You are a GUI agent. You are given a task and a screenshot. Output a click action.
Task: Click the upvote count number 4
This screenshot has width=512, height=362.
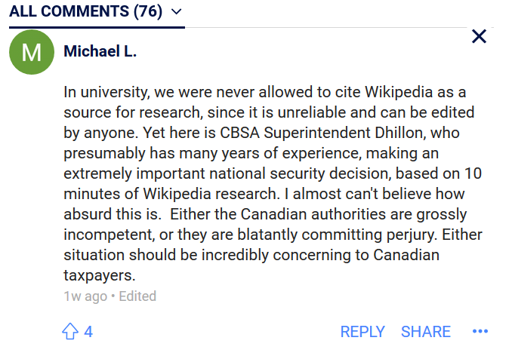pos(88,332)
